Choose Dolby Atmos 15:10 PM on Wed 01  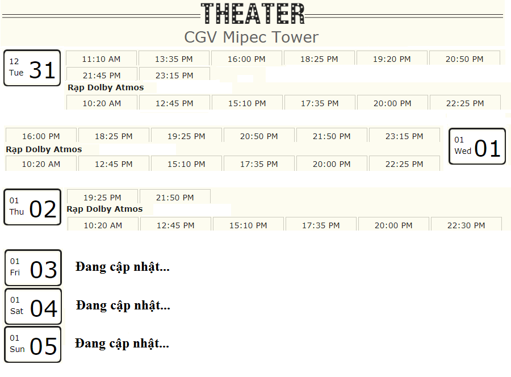(x=186, y=164)
